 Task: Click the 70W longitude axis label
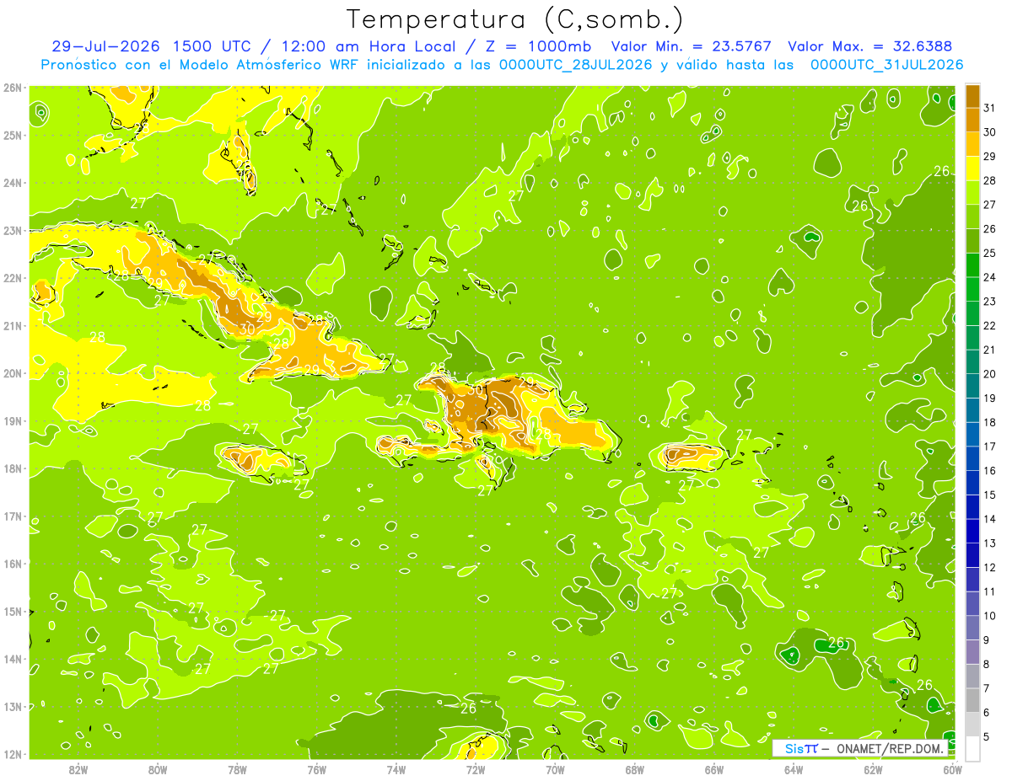(555, 768)
